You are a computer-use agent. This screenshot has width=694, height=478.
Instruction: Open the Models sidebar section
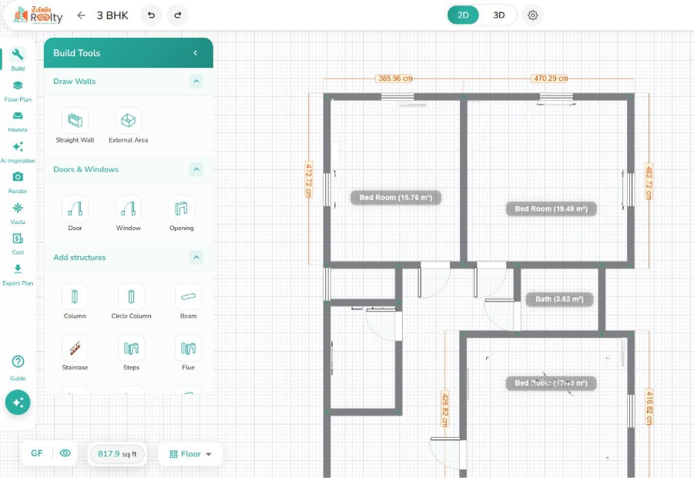[18, 122]
